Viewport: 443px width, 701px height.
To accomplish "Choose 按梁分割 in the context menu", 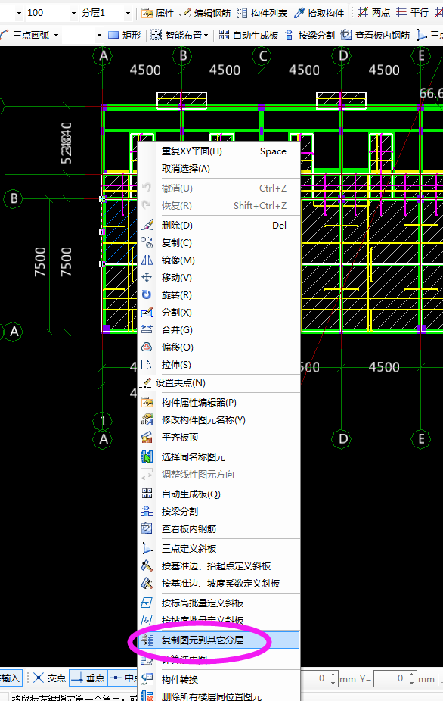I will click(x=218, y=512).
